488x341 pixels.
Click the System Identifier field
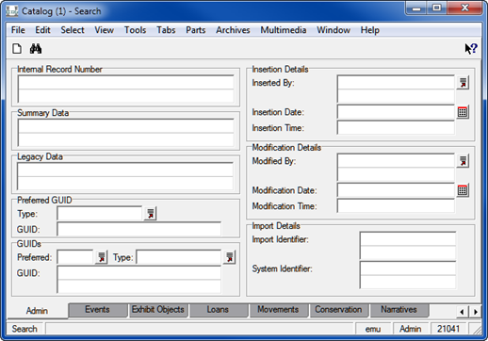tap(408, 275)
